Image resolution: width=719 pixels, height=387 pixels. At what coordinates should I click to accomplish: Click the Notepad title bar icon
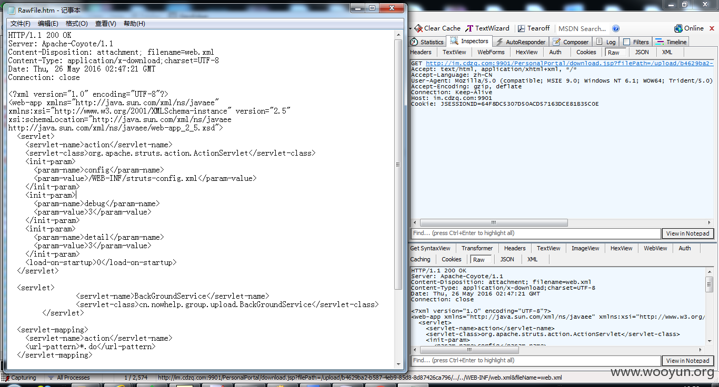click(x=11, y=9)
